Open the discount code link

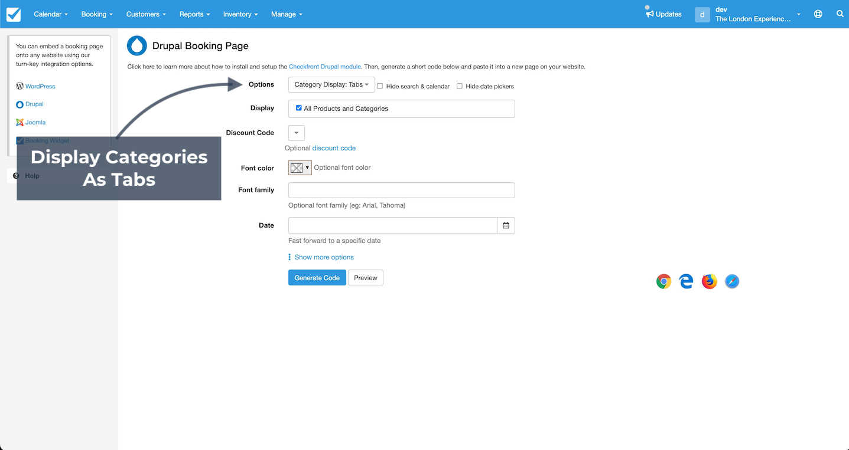(x=334, y=148)
